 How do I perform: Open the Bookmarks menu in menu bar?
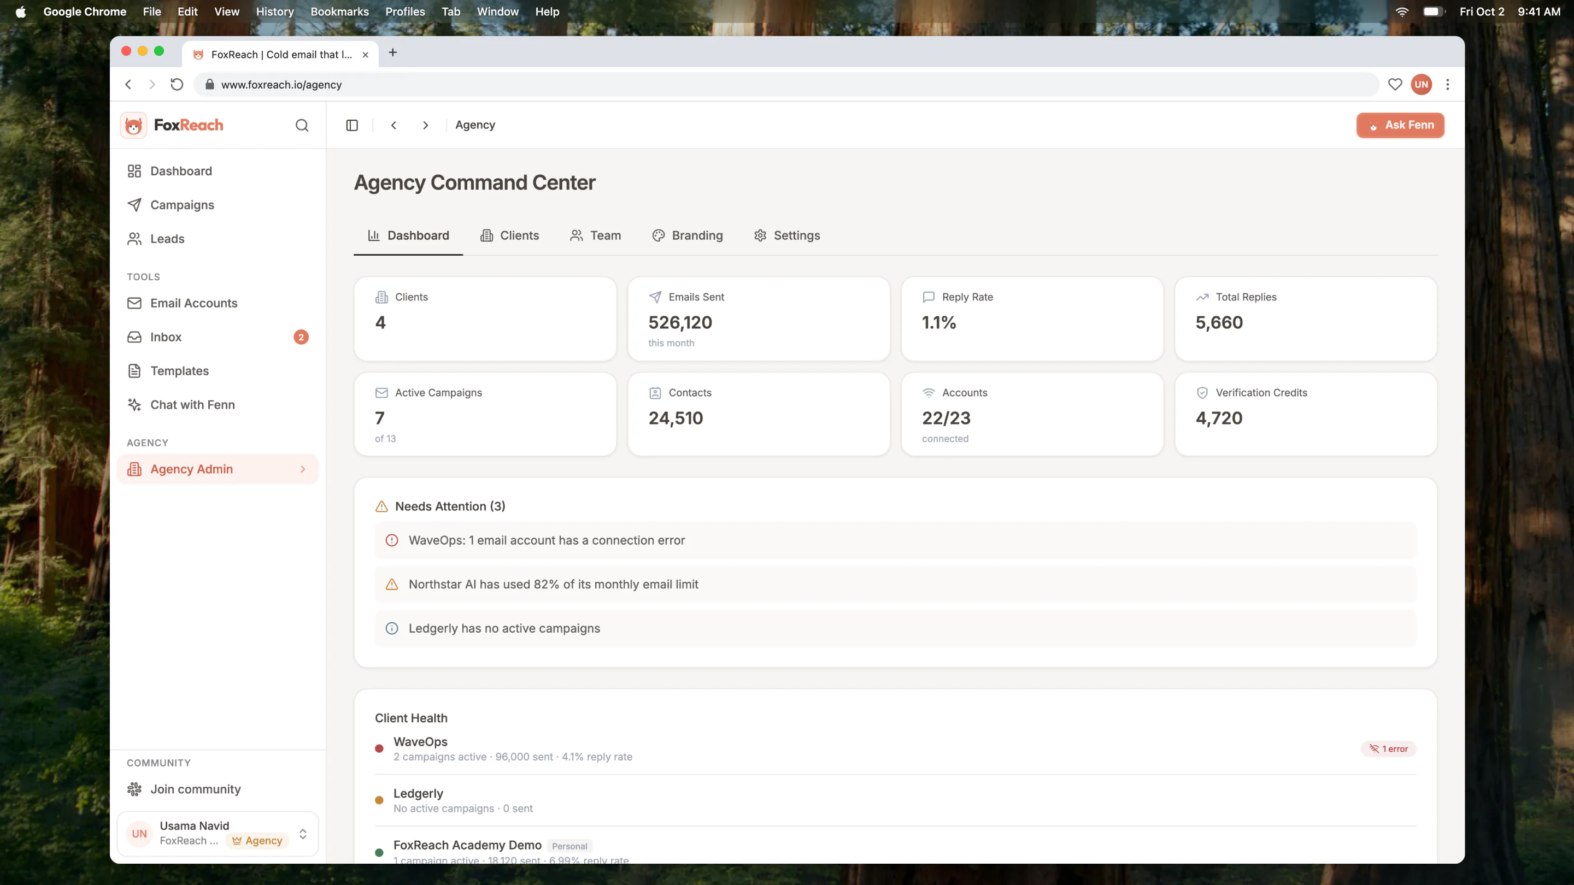coord(340,11)
